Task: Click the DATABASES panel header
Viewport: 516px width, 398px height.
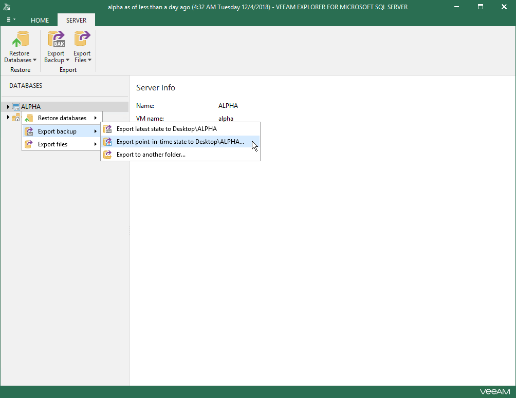Action: (26, 86)
